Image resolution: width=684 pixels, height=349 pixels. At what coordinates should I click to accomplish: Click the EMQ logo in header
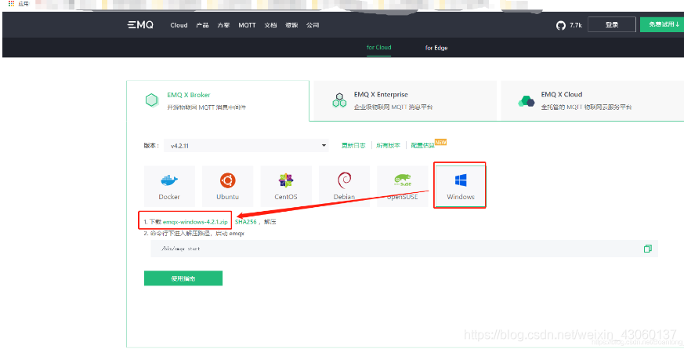coord(140,25)
